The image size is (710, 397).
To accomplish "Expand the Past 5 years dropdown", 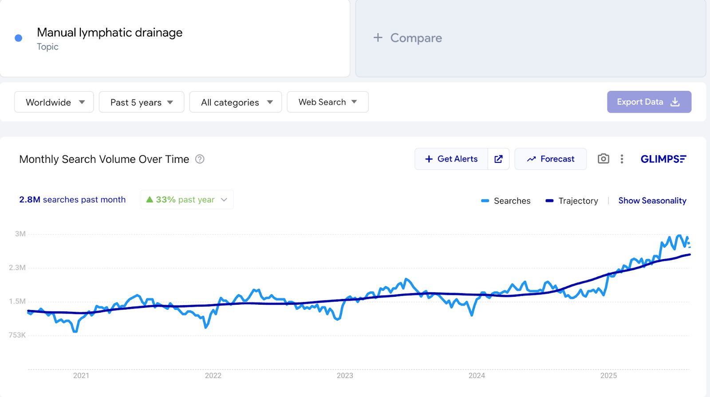I will tap(141, 102).
